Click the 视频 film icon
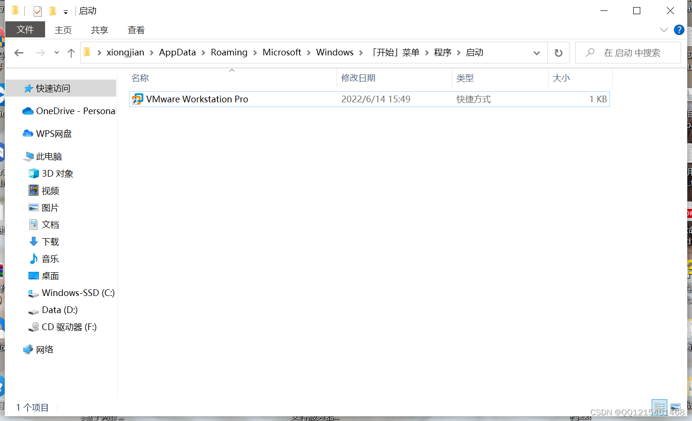Image resolution: width=692 pixels, height=421 pixels. [x=34, y=190]
